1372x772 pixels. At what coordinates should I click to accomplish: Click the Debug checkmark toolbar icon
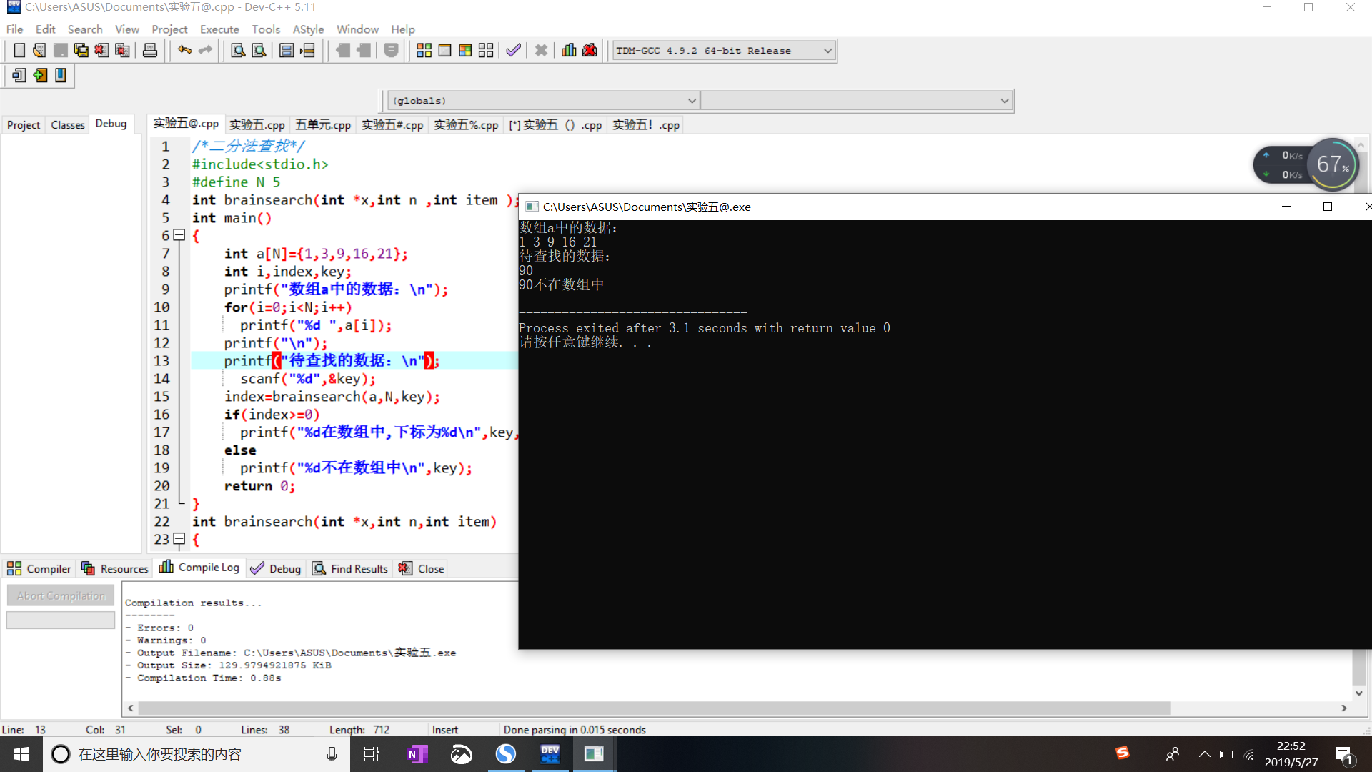pos(513,51)
